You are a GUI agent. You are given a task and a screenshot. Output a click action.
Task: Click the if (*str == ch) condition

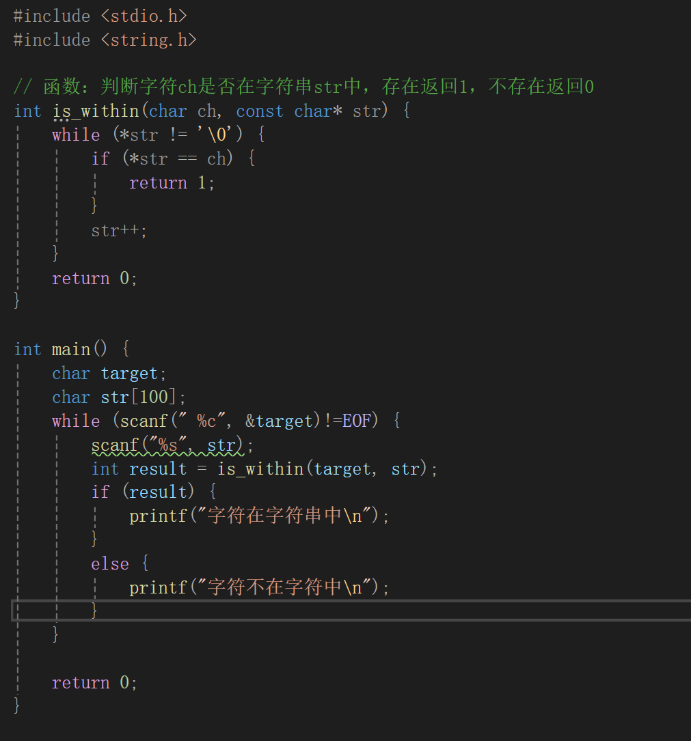pos(162,158)
